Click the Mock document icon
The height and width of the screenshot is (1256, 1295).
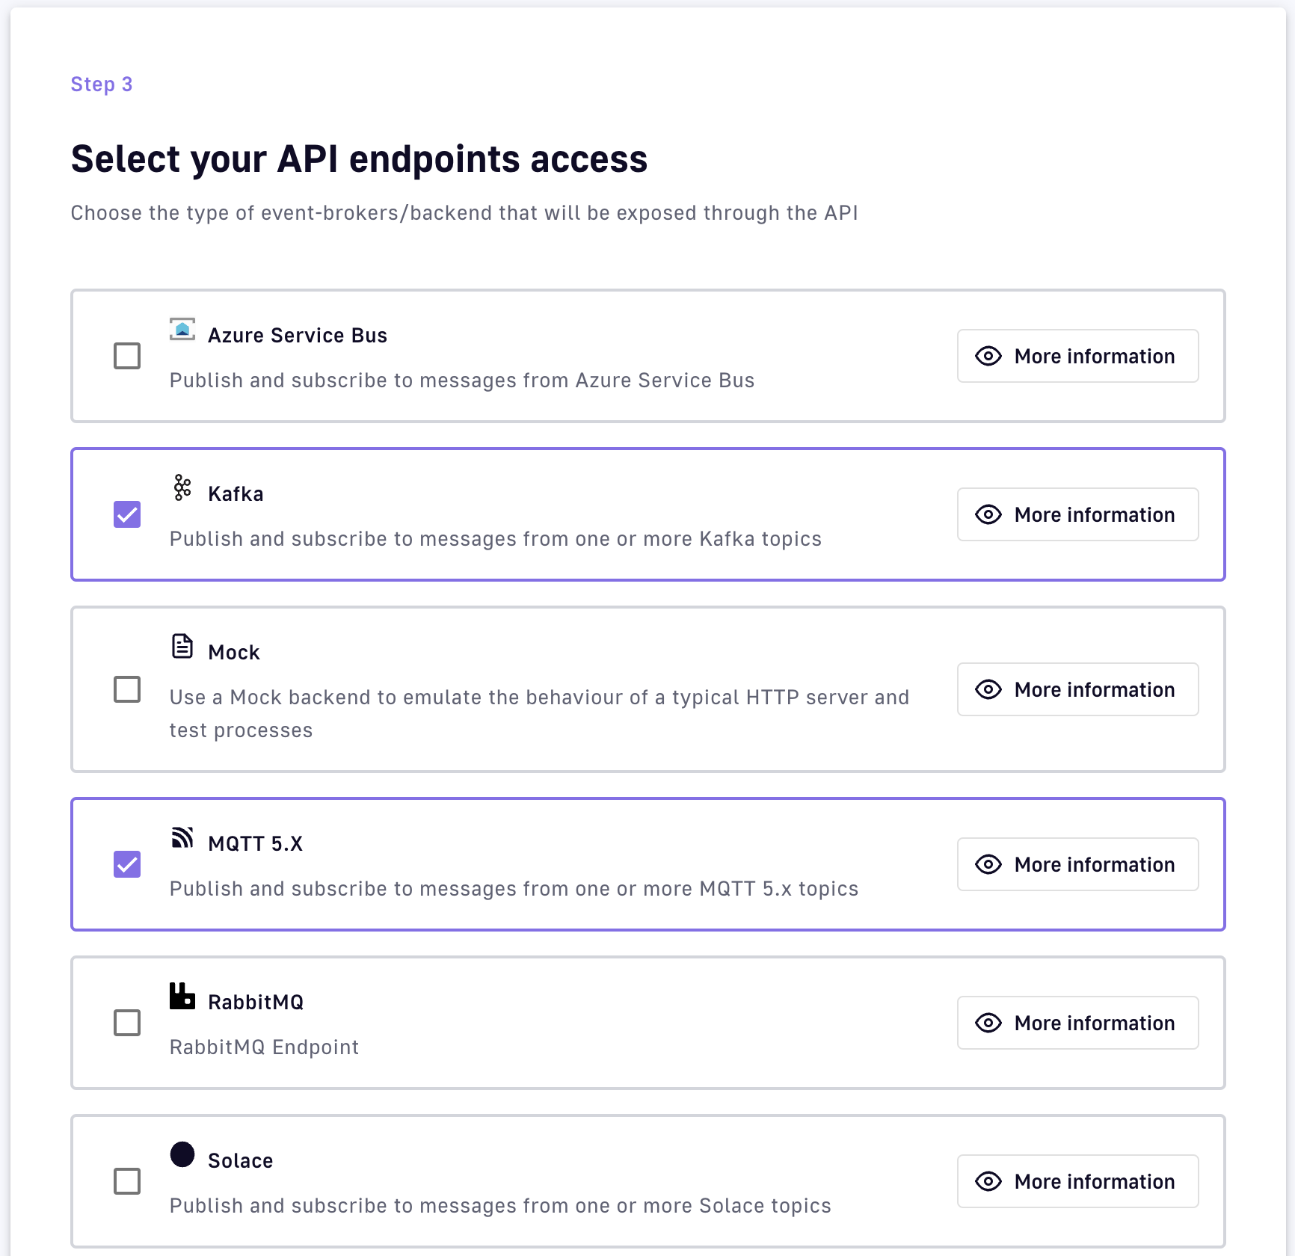click(x=182, y=646)
